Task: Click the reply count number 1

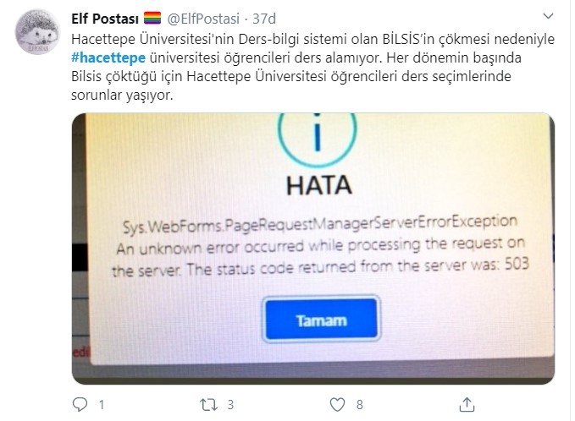Action: pyautogui.click(x=102, y=405)
